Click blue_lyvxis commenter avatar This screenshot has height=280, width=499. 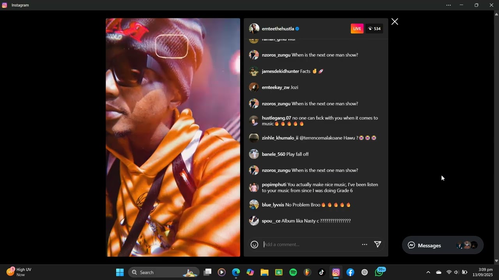tap(254, 205)
